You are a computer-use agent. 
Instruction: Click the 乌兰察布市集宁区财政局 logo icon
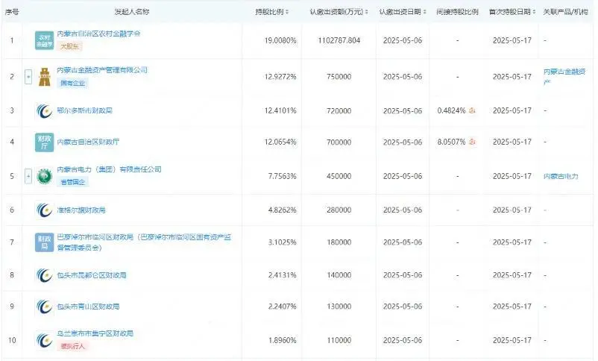click(44, 340)
